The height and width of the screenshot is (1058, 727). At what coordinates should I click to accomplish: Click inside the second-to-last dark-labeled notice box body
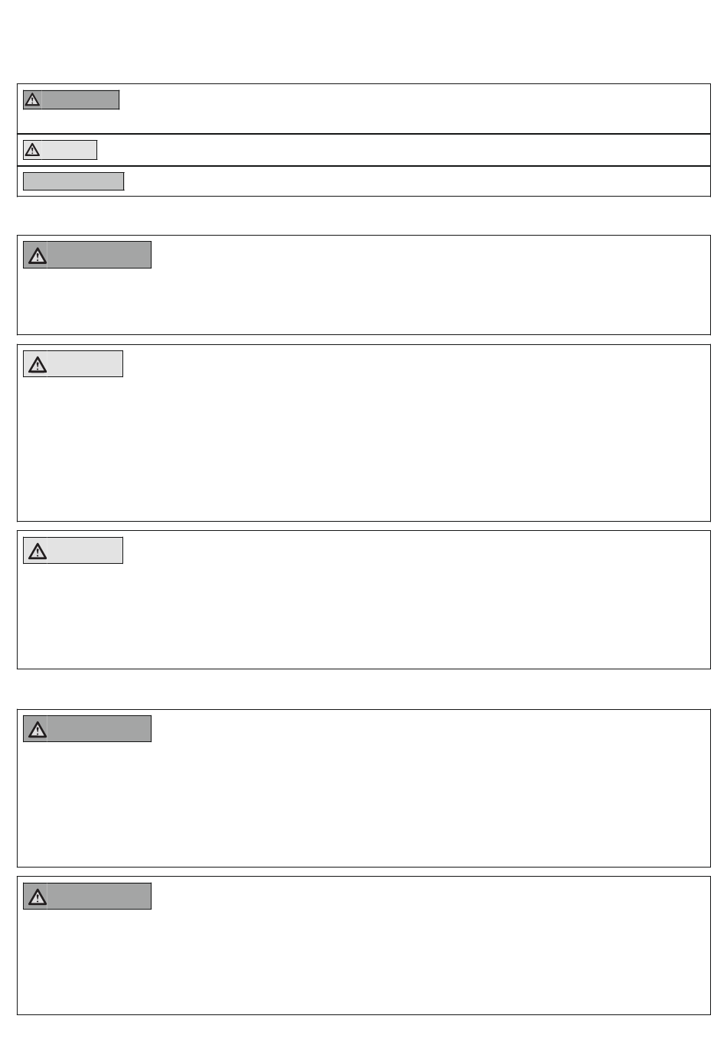(363, 803)
